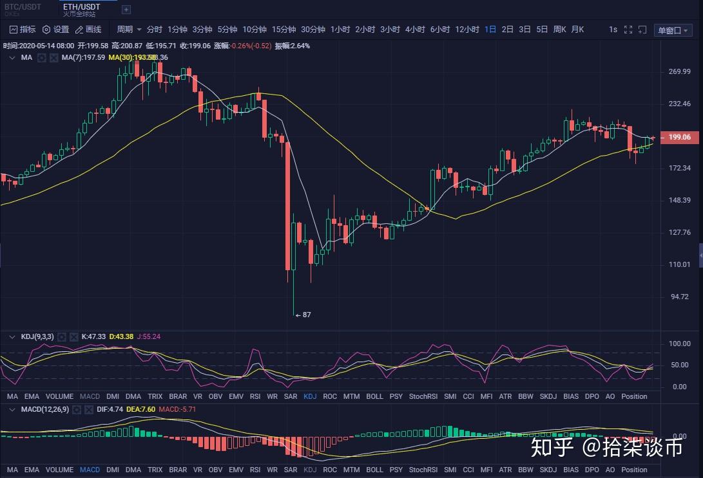Open KDJ(9,3,3) settings gear

click(62, 336)
